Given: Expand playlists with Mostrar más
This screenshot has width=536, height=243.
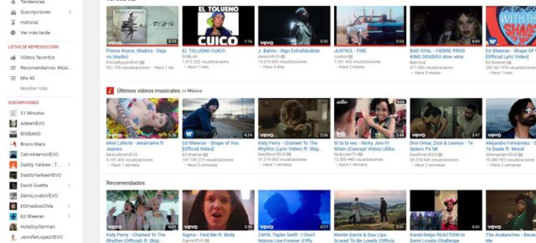Looking at the screenshot, I should 34,88.
